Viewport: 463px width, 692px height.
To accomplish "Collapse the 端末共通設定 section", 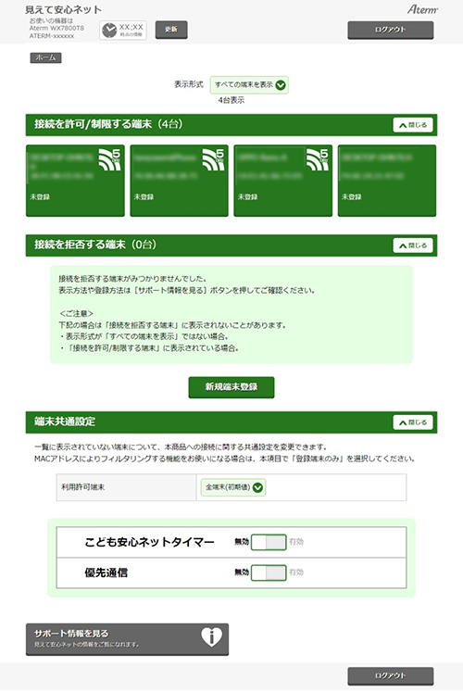I will point(413,422).
